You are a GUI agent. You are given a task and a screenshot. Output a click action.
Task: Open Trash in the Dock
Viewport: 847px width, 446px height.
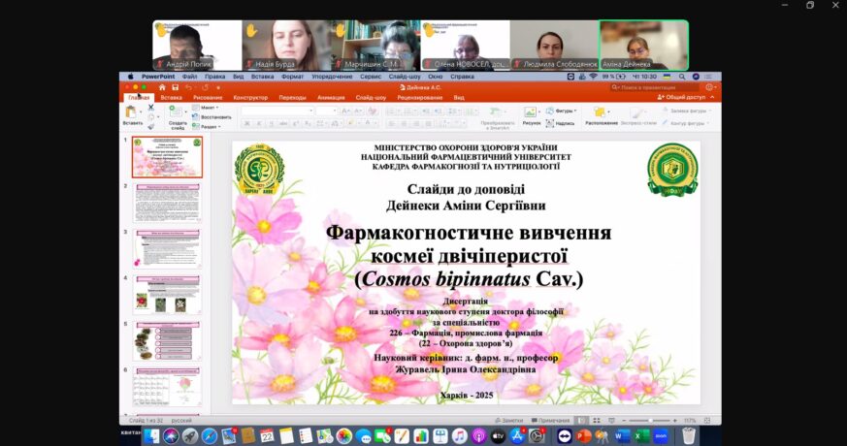687,436
